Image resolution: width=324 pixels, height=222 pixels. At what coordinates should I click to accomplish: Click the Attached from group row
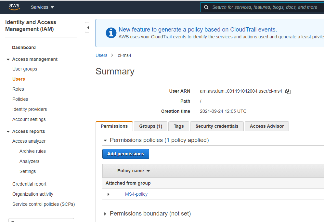pyautogui.click(x=213, y=183)
